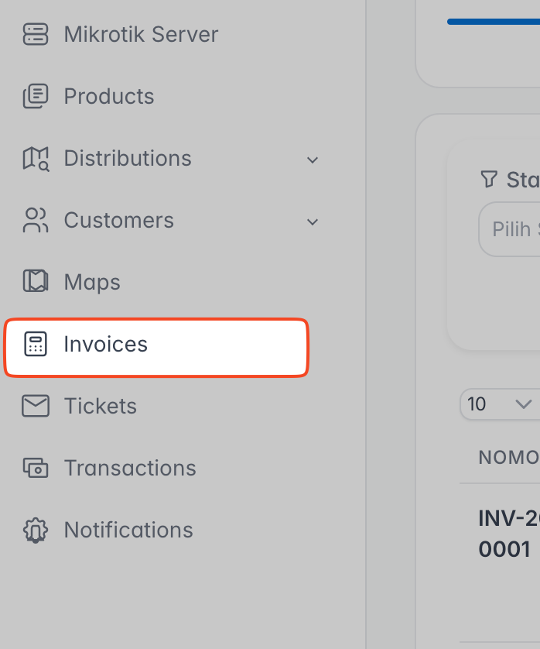The image size is (540, 649).
Task: Click the Products stack icon
Action: (x=36, y=96)
